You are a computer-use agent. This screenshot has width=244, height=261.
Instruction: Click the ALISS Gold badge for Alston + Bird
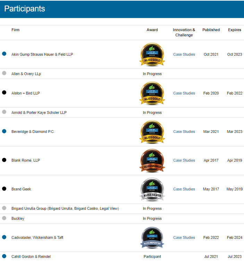tap(152, 93)
